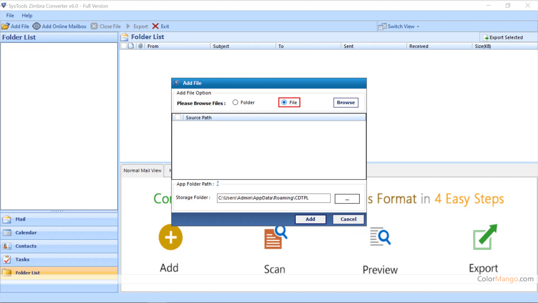Open Calendar from the sidebar
The height and width of the screenshot is (303, 538).
click(26, 233)
